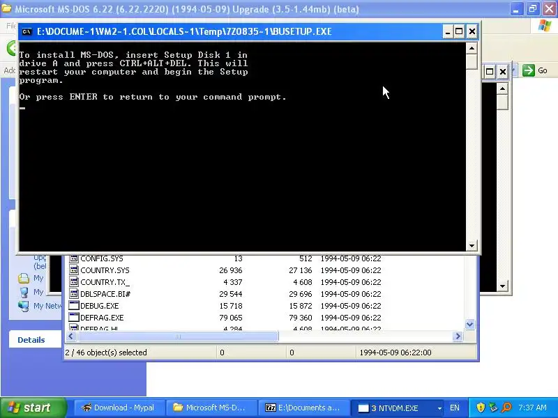
Task: Click the 26 936 size value for COUNTRY.SYS
Action: click(231, 270)
